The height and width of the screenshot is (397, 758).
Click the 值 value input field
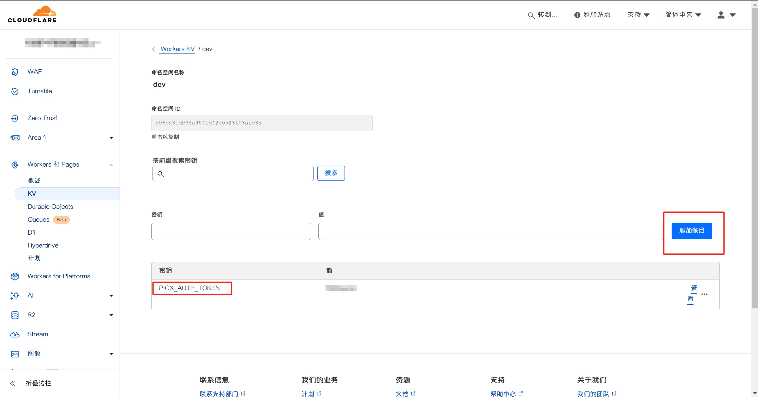(x=490, y=231)
